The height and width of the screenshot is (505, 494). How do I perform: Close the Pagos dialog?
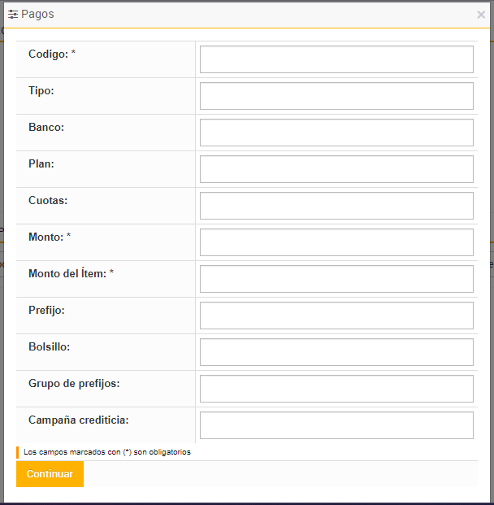click(x=481, y=15)
